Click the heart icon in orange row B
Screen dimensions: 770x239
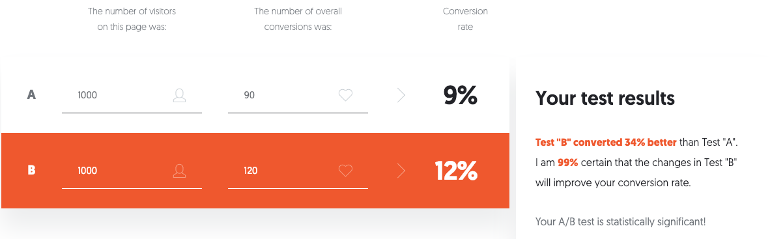point(346,171)
